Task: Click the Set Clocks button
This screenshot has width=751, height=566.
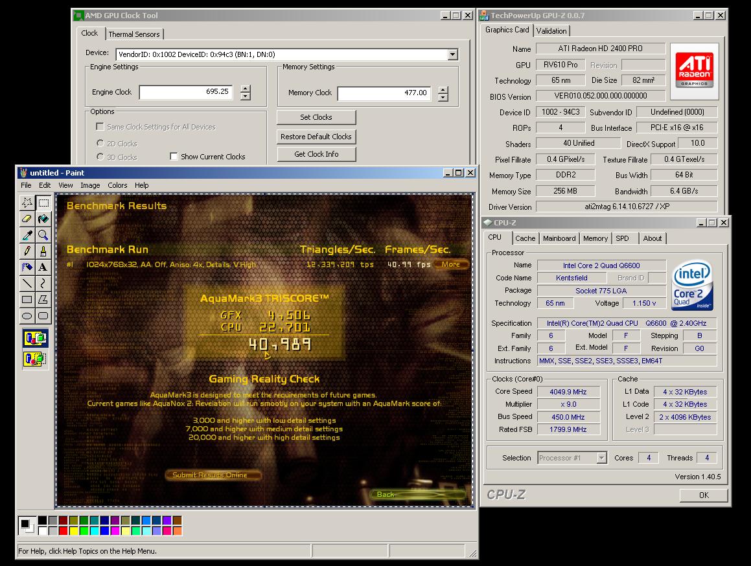Action: 316,117
